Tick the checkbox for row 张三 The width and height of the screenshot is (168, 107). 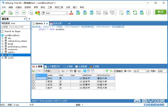pos(33,78)
